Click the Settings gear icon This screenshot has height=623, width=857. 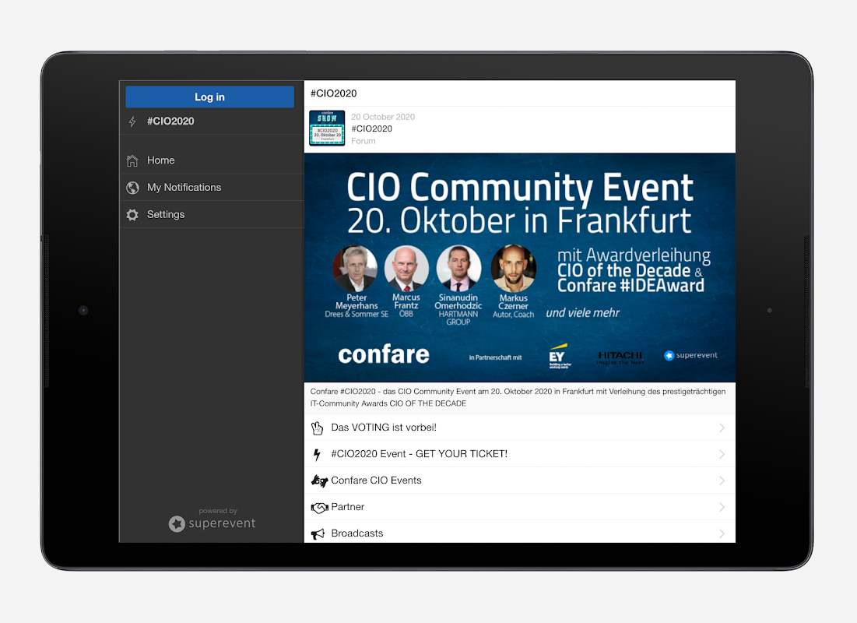132,215
